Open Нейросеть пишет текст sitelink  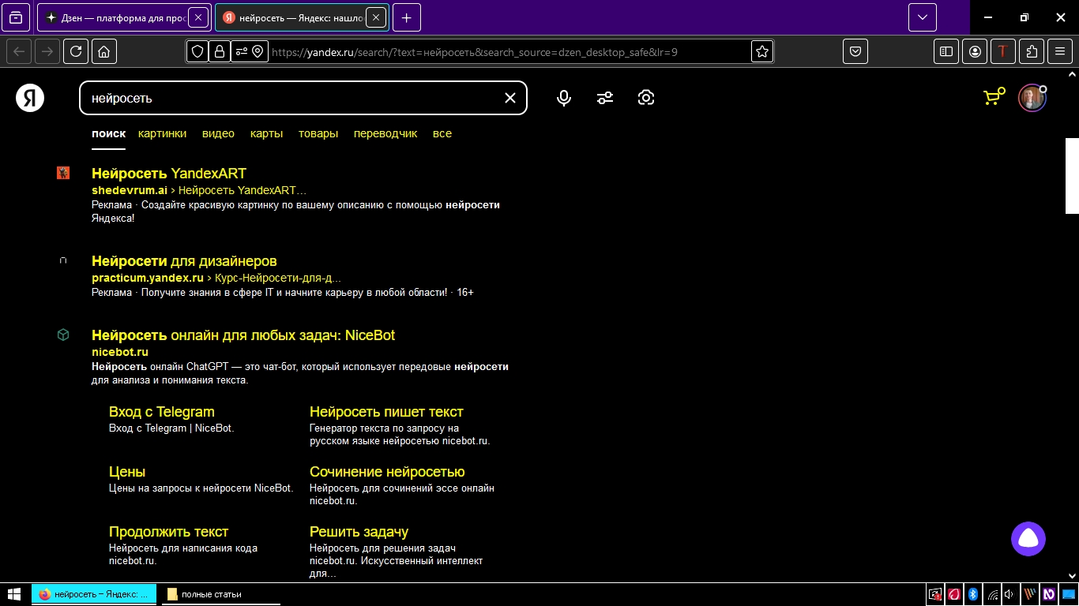pos(386,412)
